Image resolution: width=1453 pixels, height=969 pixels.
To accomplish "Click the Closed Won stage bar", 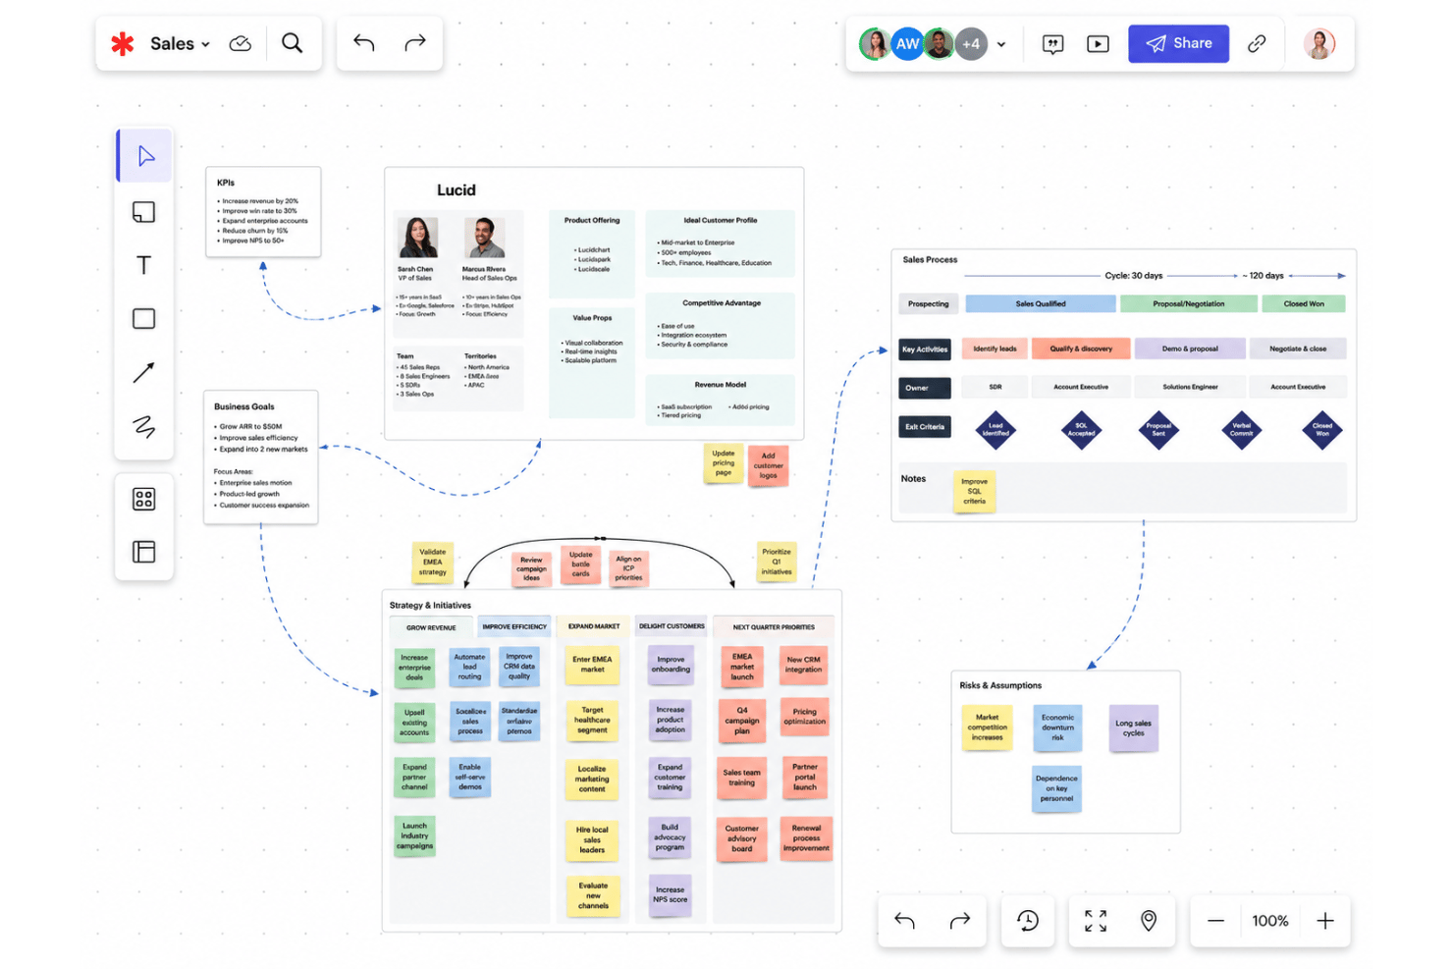I will point(1304,304).
